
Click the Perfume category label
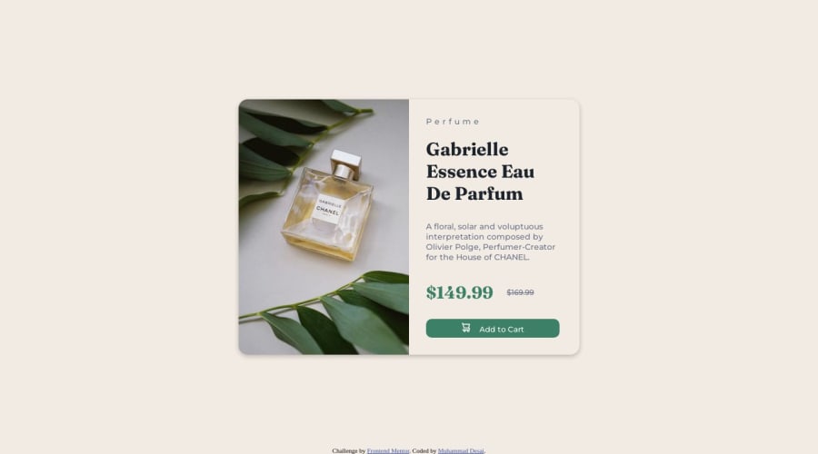(x=453, y=122)
